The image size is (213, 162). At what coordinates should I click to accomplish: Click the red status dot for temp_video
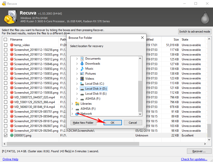point(12,45)
